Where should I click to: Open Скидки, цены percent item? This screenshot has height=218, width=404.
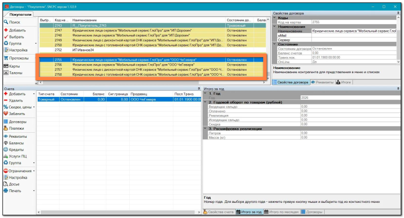click(18, 107)
